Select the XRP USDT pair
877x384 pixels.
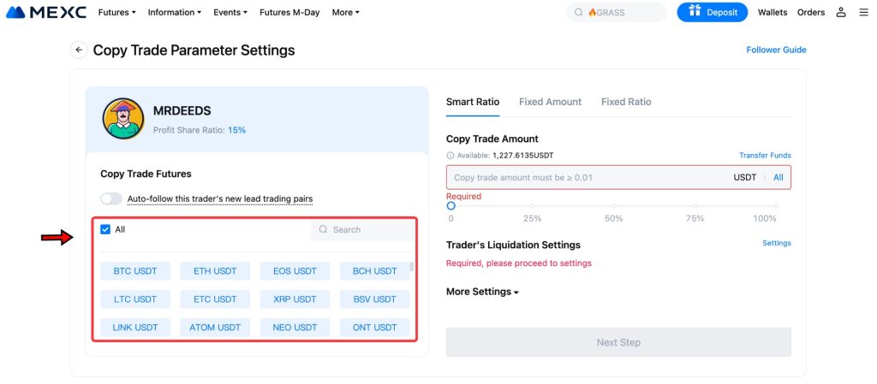(x=295, y=299)
